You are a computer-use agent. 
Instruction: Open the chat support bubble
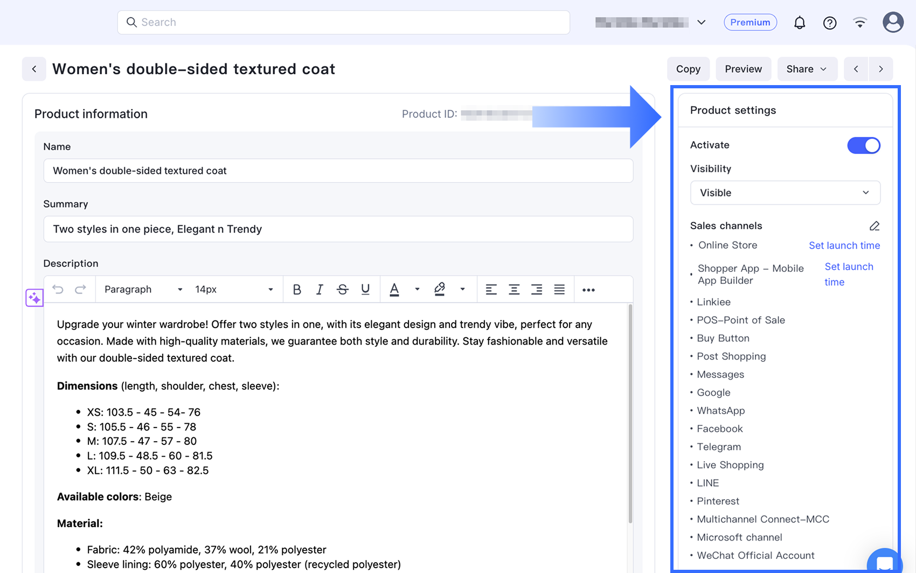pyautogui.click(x=885, y=563)
